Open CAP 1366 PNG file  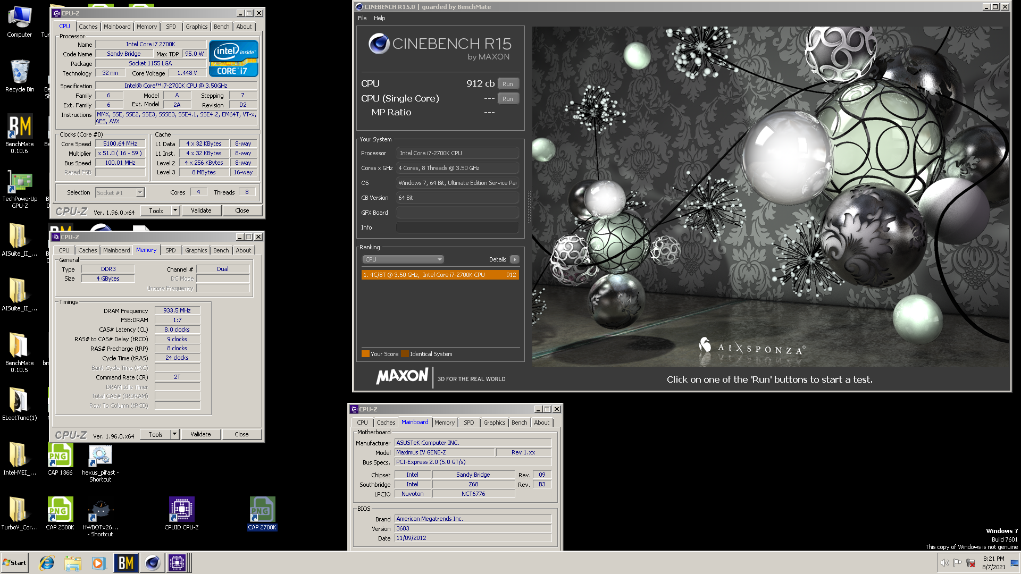[60, 458]
